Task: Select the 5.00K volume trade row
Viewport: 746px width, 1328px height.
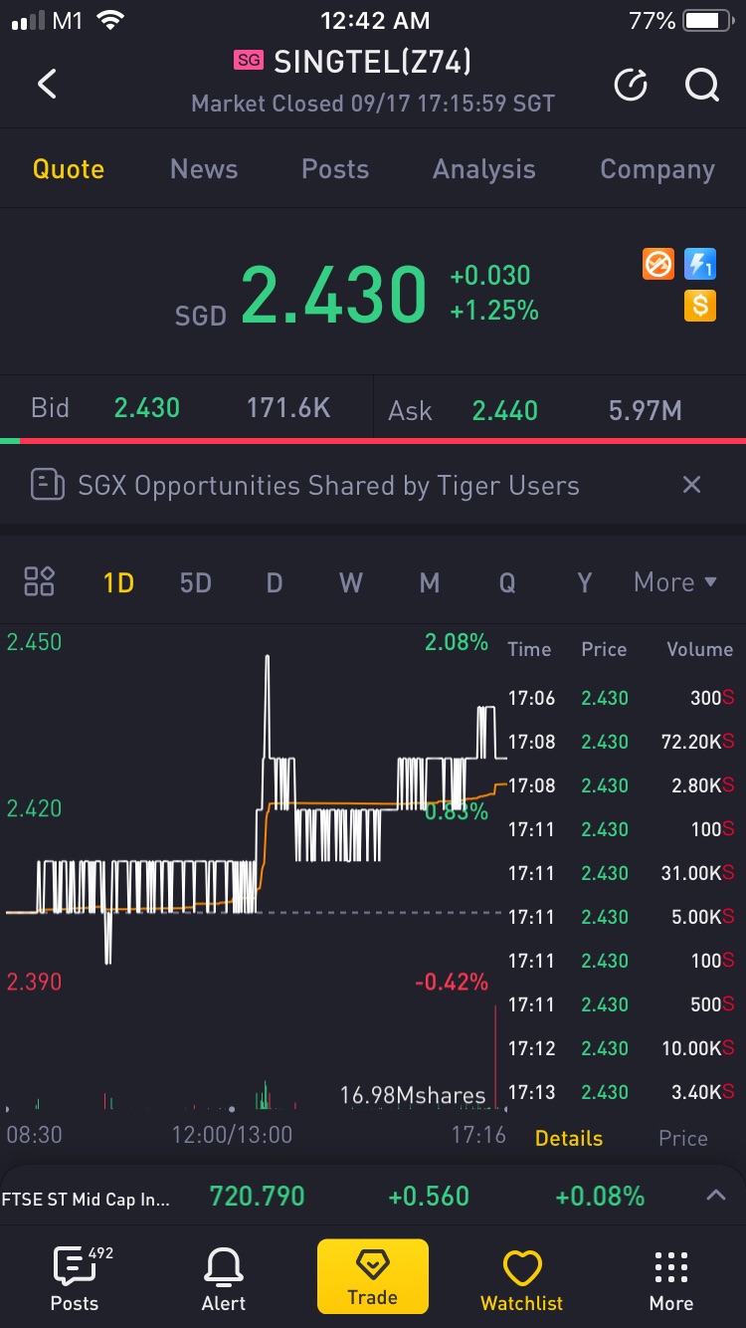Action: [622, 917]
